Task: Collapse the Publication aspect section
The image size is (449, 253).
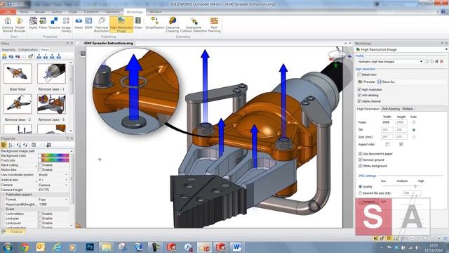Action: [x=3, y=195]
